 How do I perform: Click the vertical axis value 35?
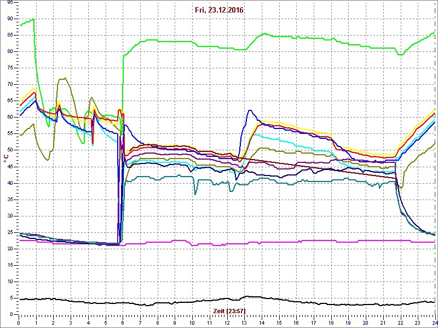(10, 200)
